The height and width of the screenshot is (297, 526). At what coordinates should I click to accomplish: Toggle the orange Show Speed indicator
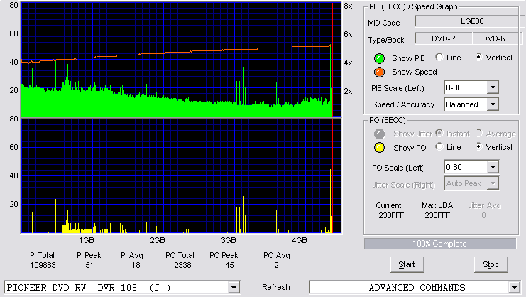pyautogui.click(x=379, y=72)
